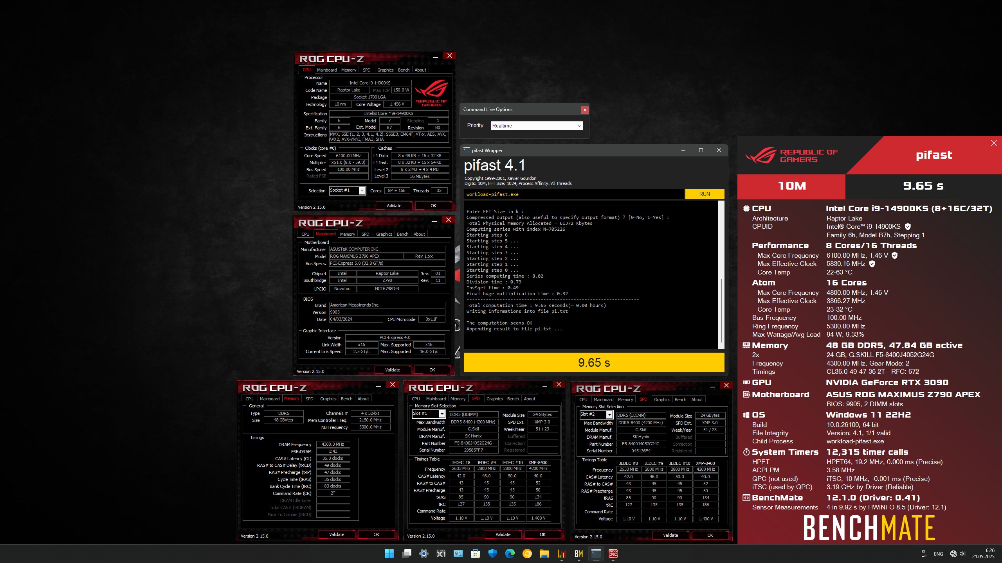Switch to the pifast console taskbar icon
The height and width of the screenshot is (563, 1002).
(x=596, y=554)
